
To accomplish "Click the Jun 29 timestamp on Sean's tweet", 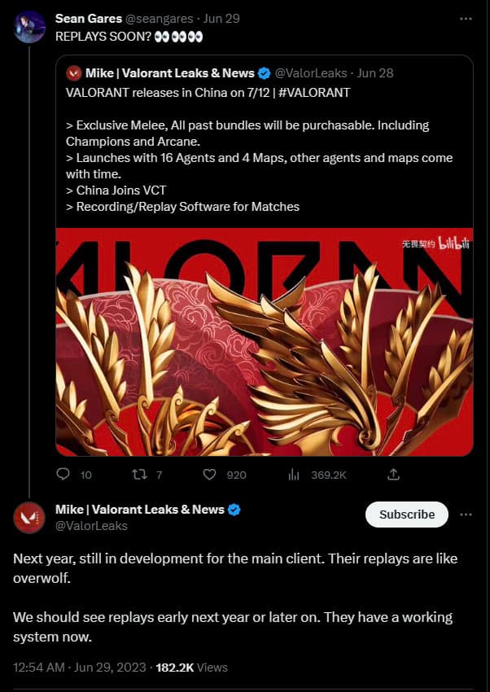I will [x=221, y=19].
